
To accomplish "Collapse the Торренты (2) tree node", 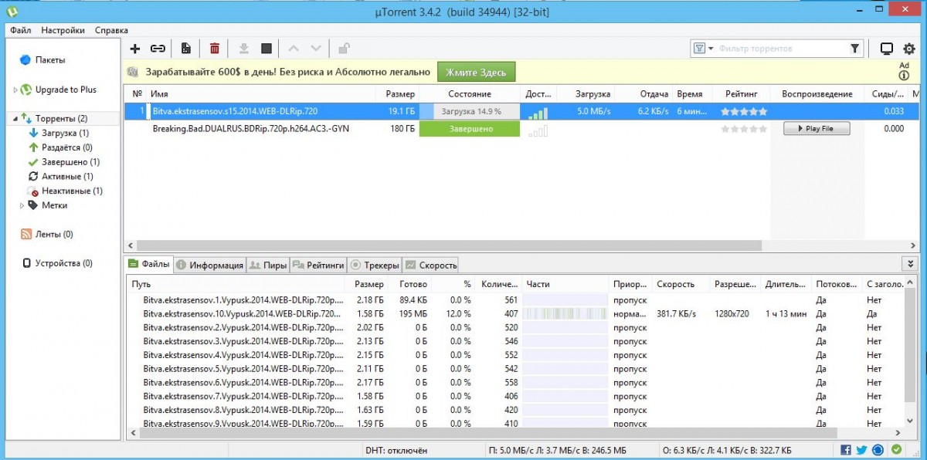I will pos(15,119).
